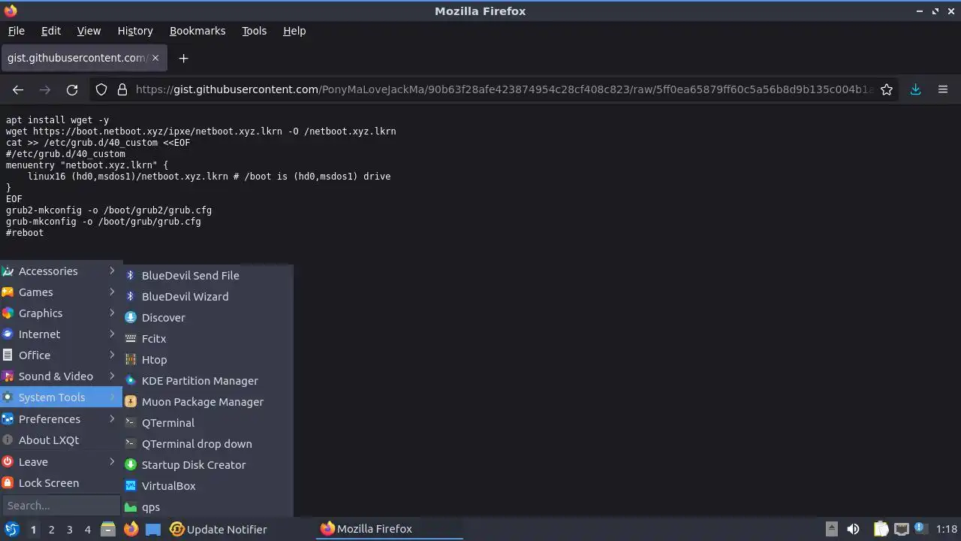
Task: Select the gist.githubusercontent.com tab
Action: coord(84,58)
